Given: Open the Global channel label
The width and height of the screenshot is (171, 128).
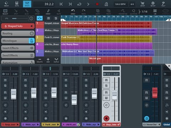Looking at the screenshot, I should pos(167,124).
